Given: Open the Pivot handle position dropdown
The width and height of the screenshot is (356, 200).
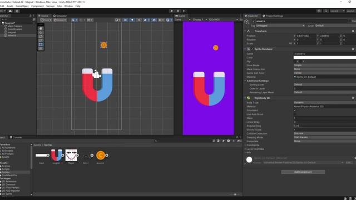Looking at the screenshot, I should [x=46, y=20].
